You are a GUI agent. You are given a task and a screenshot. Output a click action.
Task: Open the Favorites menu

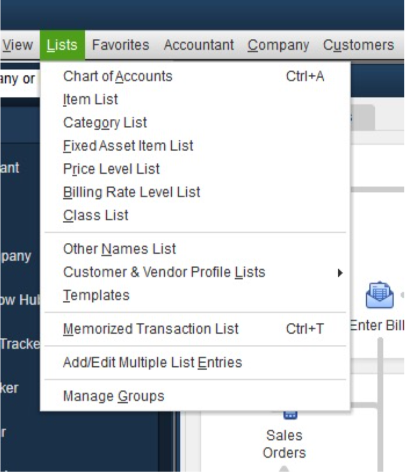click(121, 45)
